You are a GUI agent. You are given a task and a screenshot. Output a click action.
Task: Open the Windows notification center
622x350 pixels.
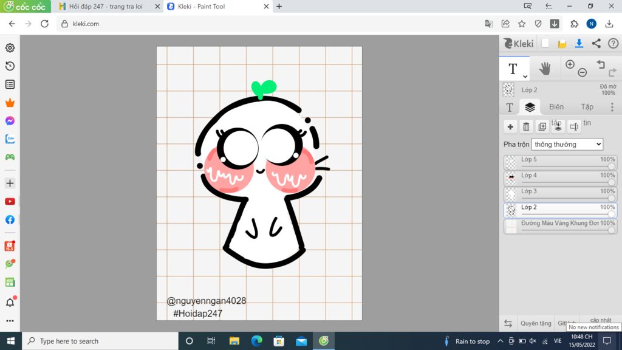pos(607,341)
